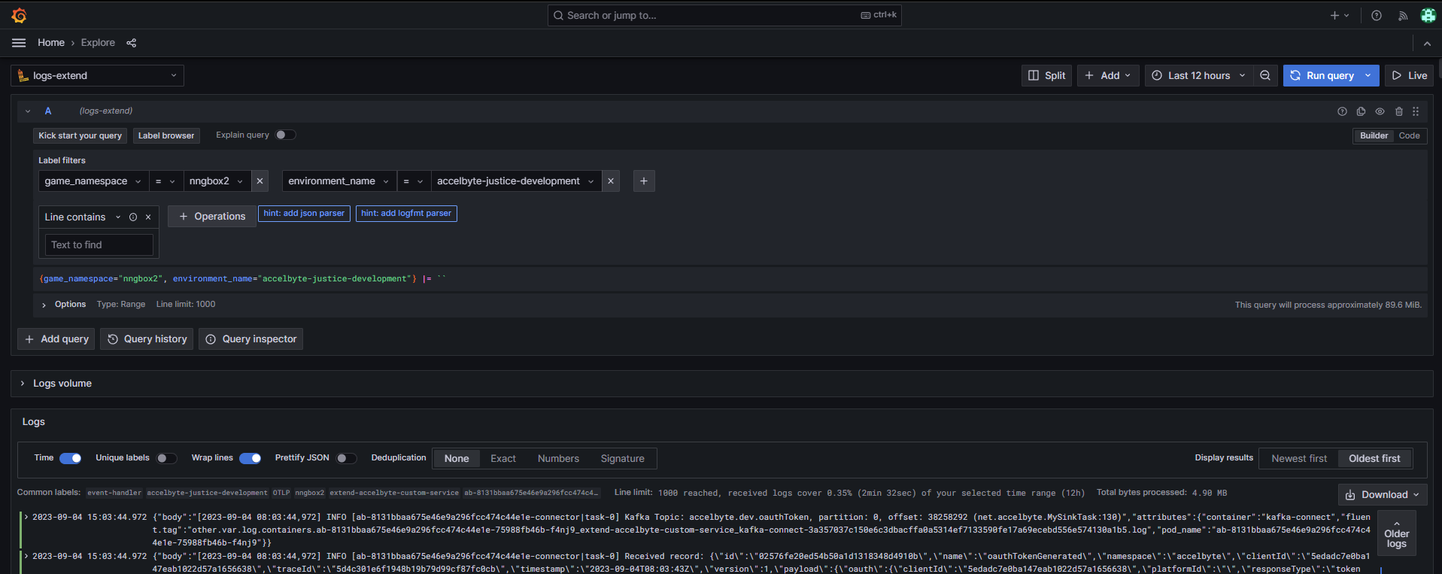The width and height of the screenshot is (1442, 574).
Task: Click the share shortened link icon
Action: (132, 43)
